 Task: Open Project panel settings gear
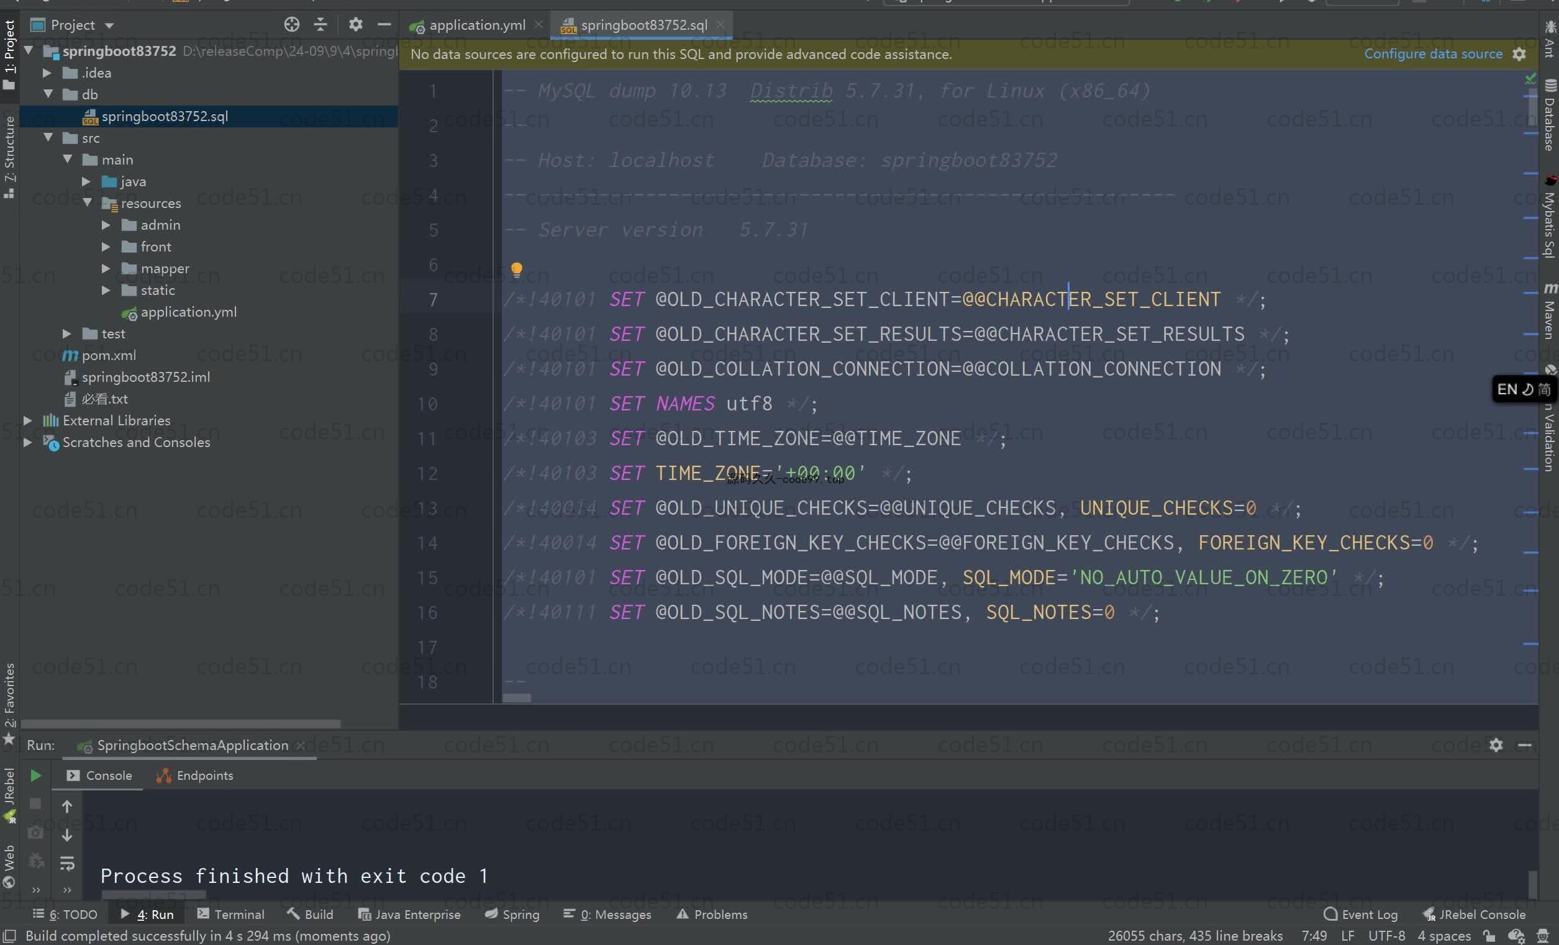pyautogui.click(x=355, y=25)
